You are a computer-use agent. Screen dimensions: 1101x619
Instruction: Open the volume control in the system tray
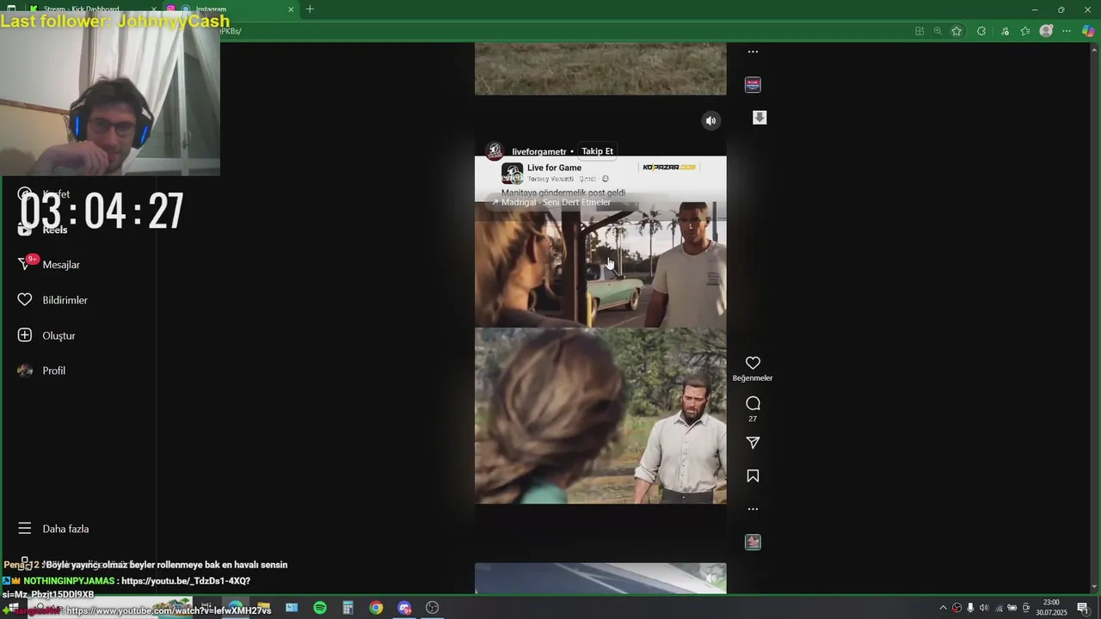tap(984, 608)
